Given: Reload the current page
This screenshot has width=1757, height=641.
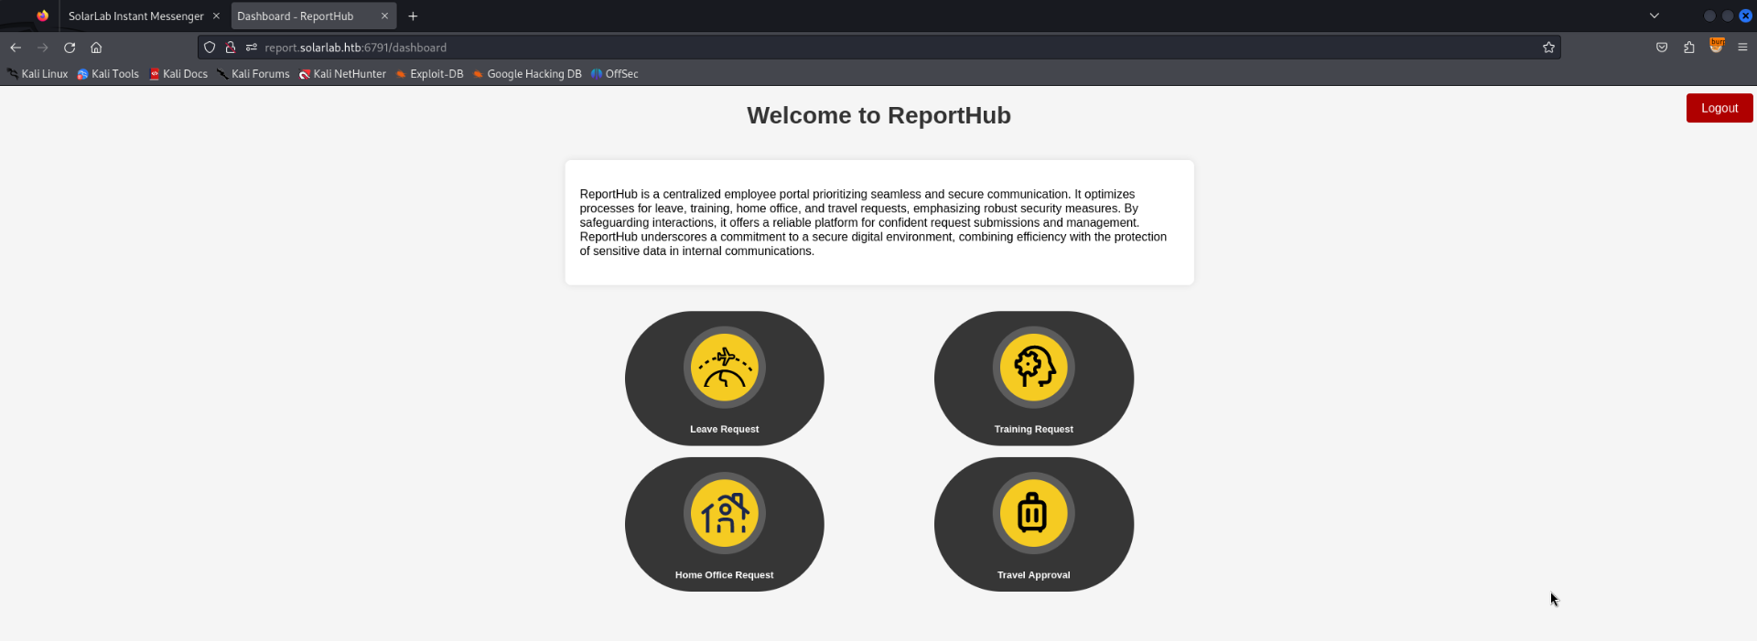Looking at the screenshot, I should coord(70,48).
